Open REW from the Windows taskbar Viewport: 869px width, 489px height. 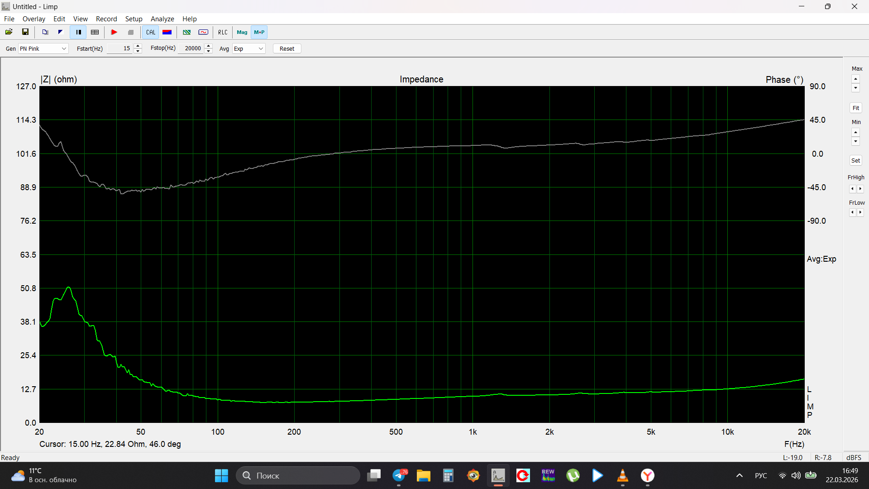[548, 475]
